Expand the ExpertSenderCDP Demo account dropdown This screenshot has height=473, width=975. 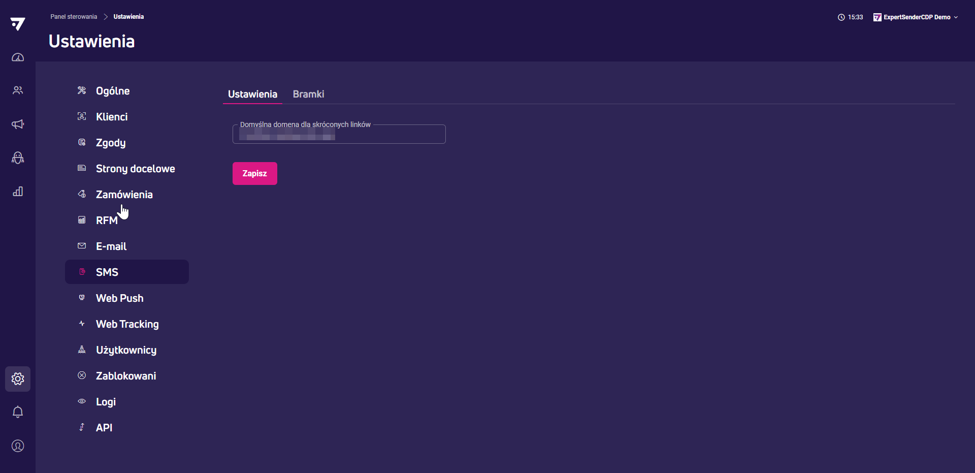pos(916,17)
